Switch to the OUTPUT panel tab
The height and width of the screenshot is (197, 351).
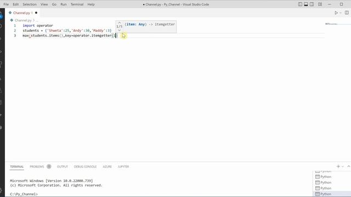point(62,166)
